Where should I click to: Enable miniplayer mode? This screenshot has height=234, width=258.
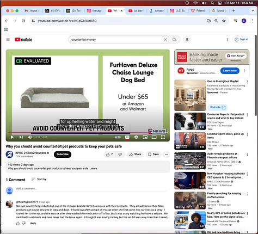(x=145, y=137)
